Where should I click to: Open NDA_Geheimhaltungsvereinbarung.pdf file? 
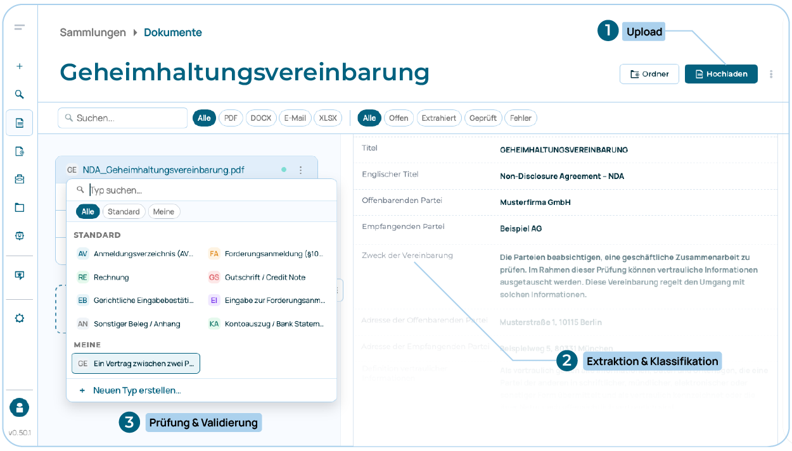click(x=163, y=170)
